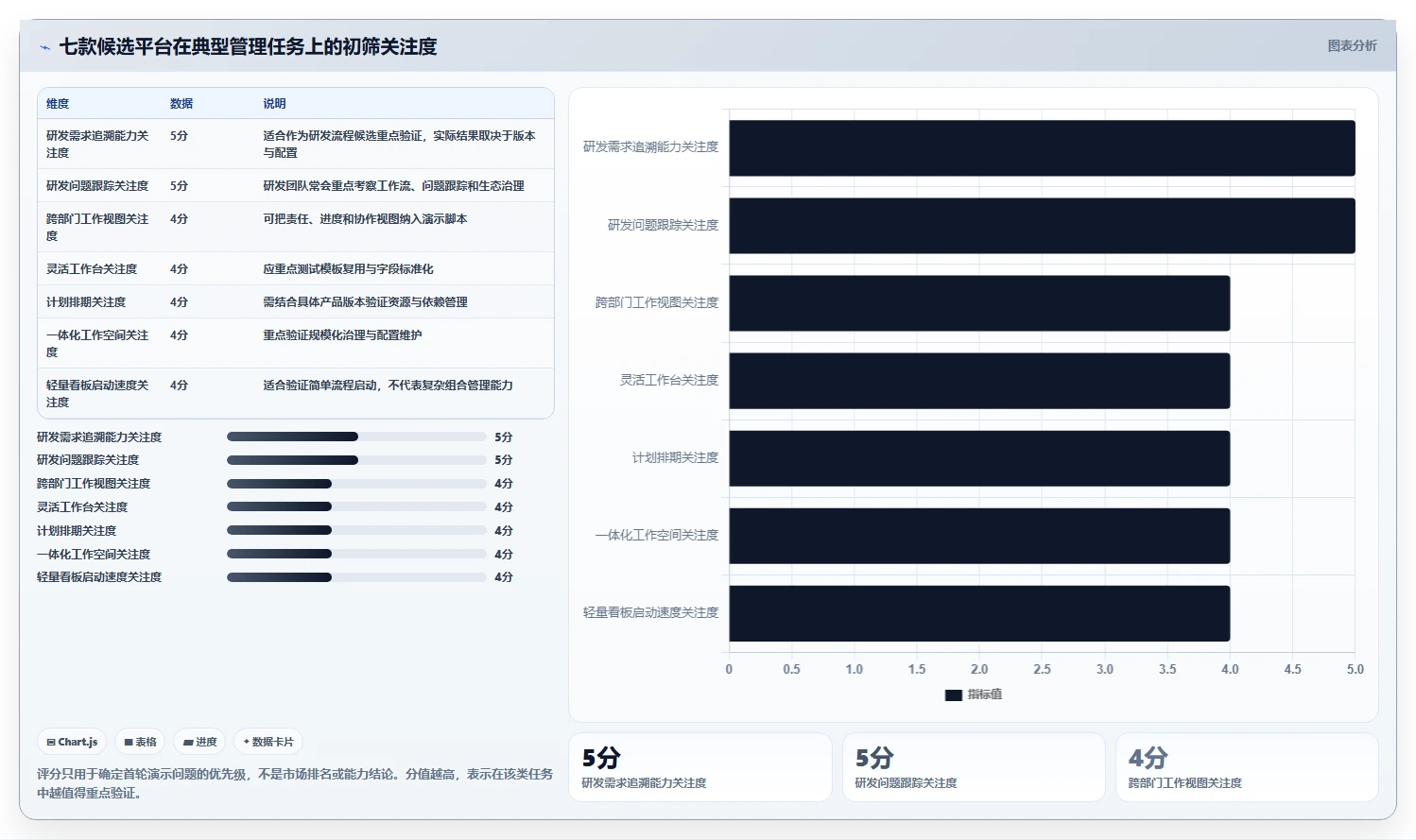This screenshot has width=1416, height=840.
Task: Click description 研发团队常会重点考察工作流
Action: pyautogui.click(x=393, y=185)
